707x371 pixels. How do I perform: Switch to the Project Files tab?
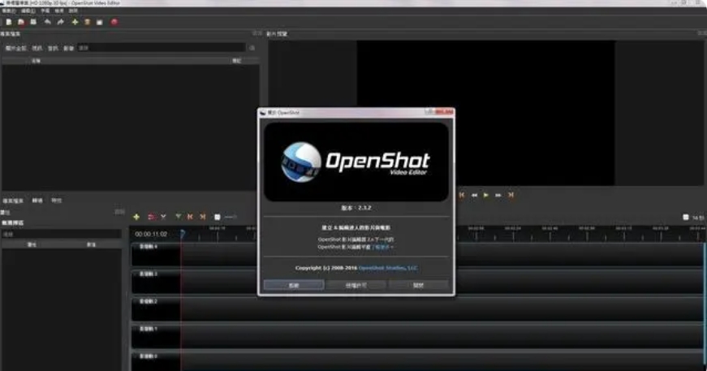[x=13, y=201]
